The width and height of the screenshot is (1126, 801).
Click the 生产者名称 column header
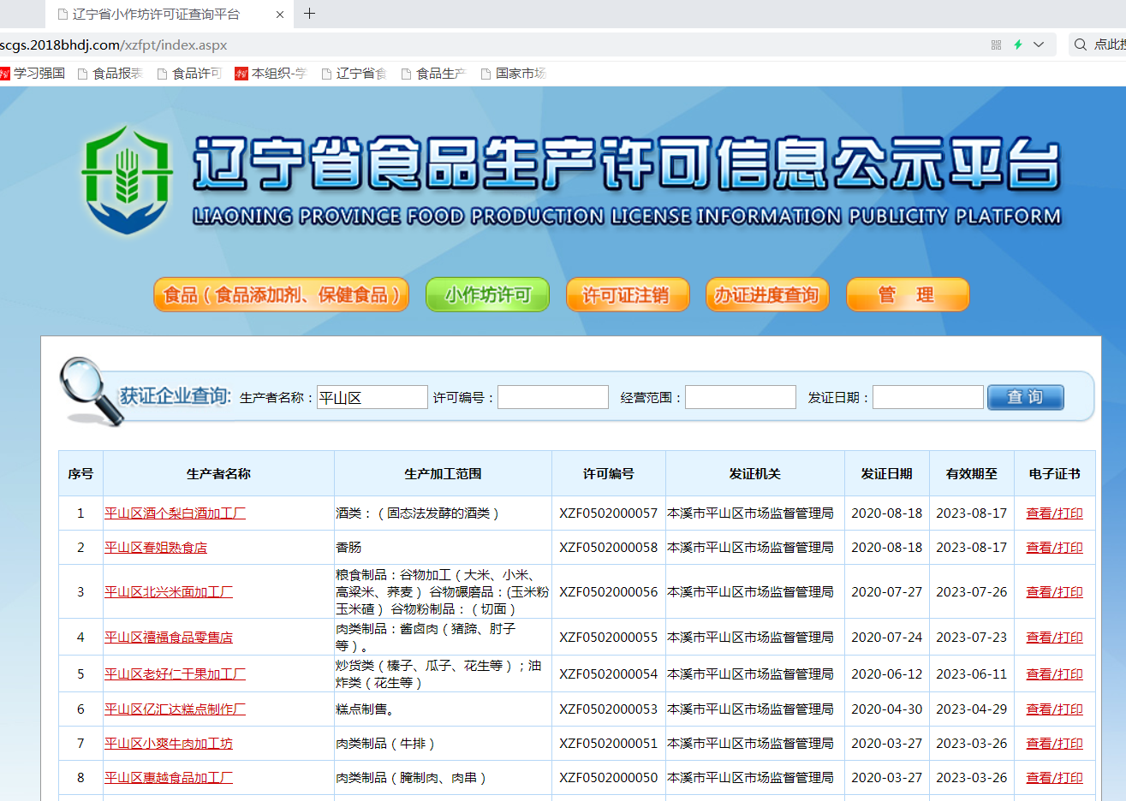(218, 474)
